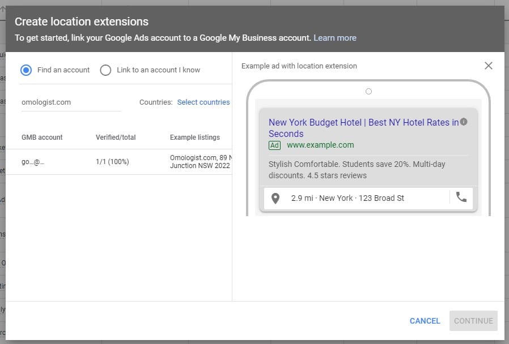Close the example ad preview panel
The height and width of the screenshot is (344, 509).
[488, 66]
